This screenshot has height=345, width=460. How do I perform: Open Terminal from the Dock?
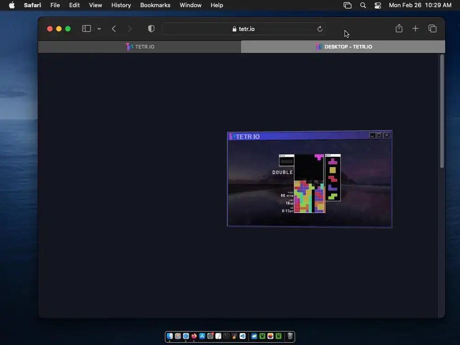tap(226, 336)
